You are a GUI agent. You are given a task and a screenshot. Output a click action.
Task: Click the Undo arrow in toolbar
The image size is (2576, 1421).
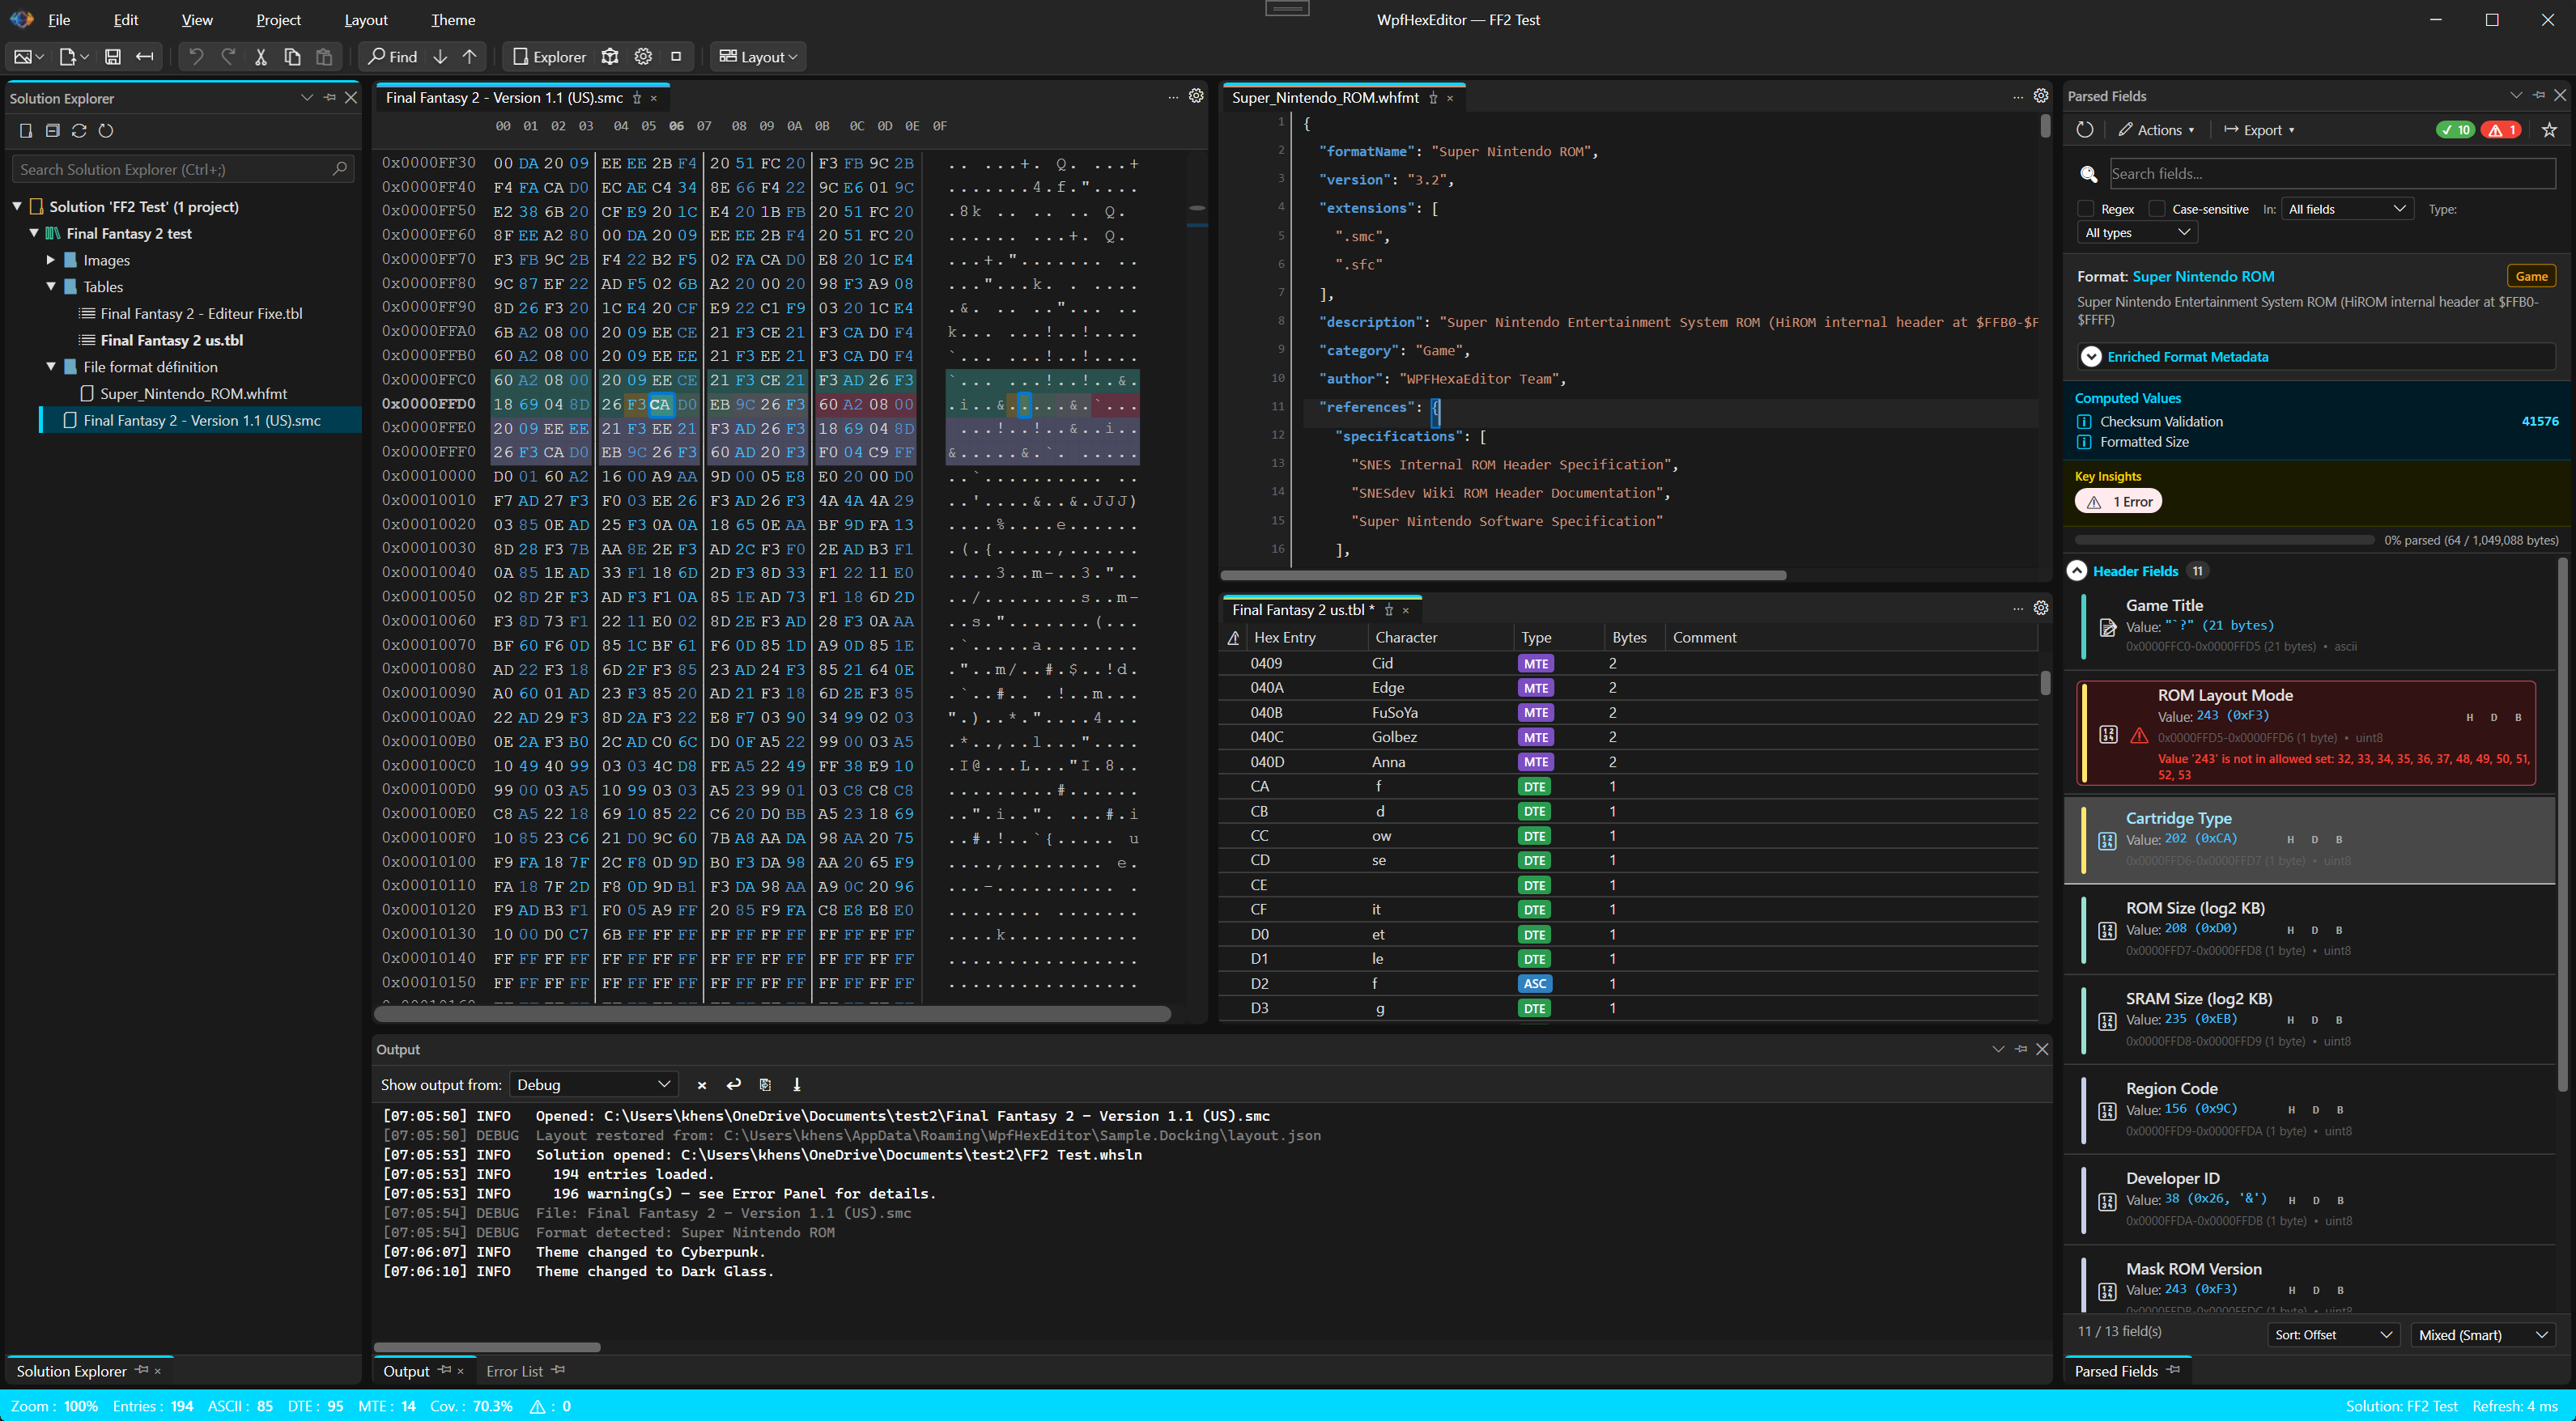click(x=196, y=57)
